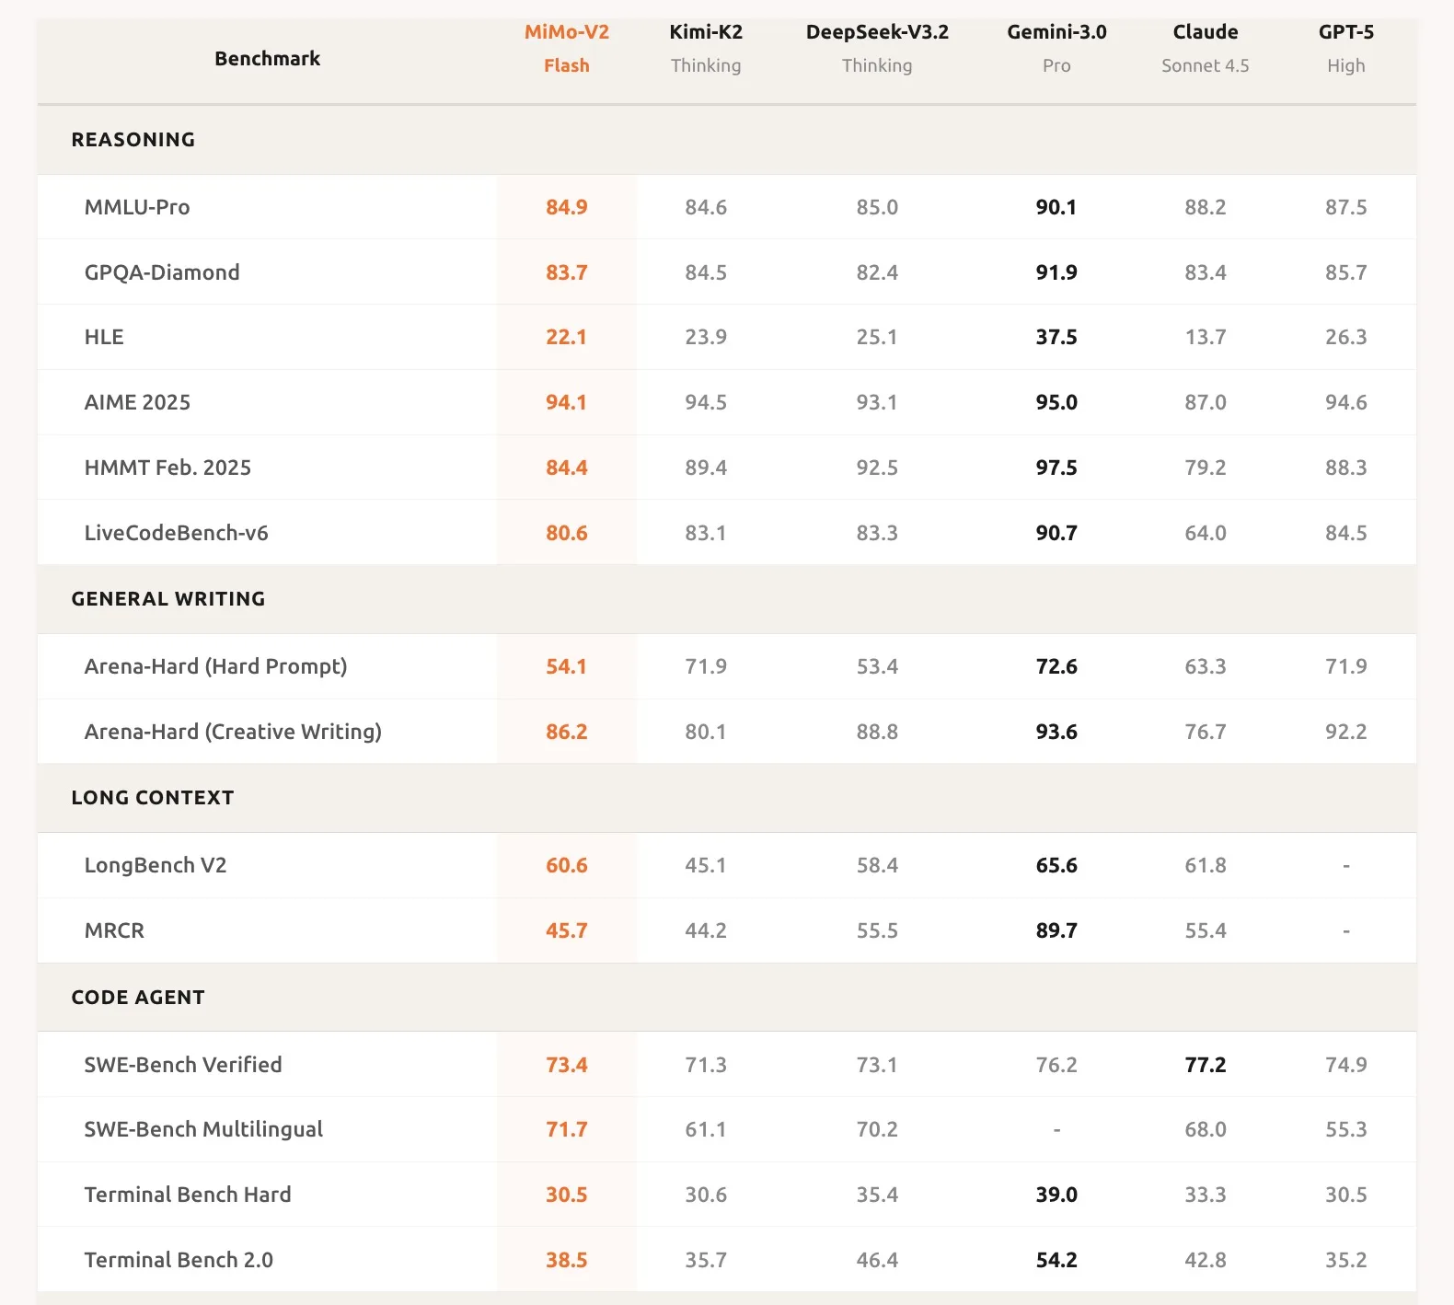Click the MiMo-V2 Flash column header
Screen dimensions: 1454x1305
pyautogui.click(x=566, y=49)
